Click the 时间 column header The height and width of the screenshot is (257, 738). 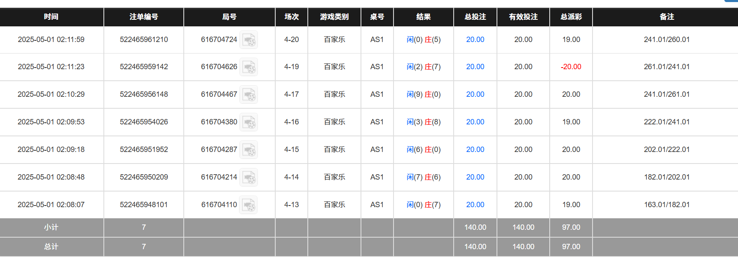coord(51,17)
